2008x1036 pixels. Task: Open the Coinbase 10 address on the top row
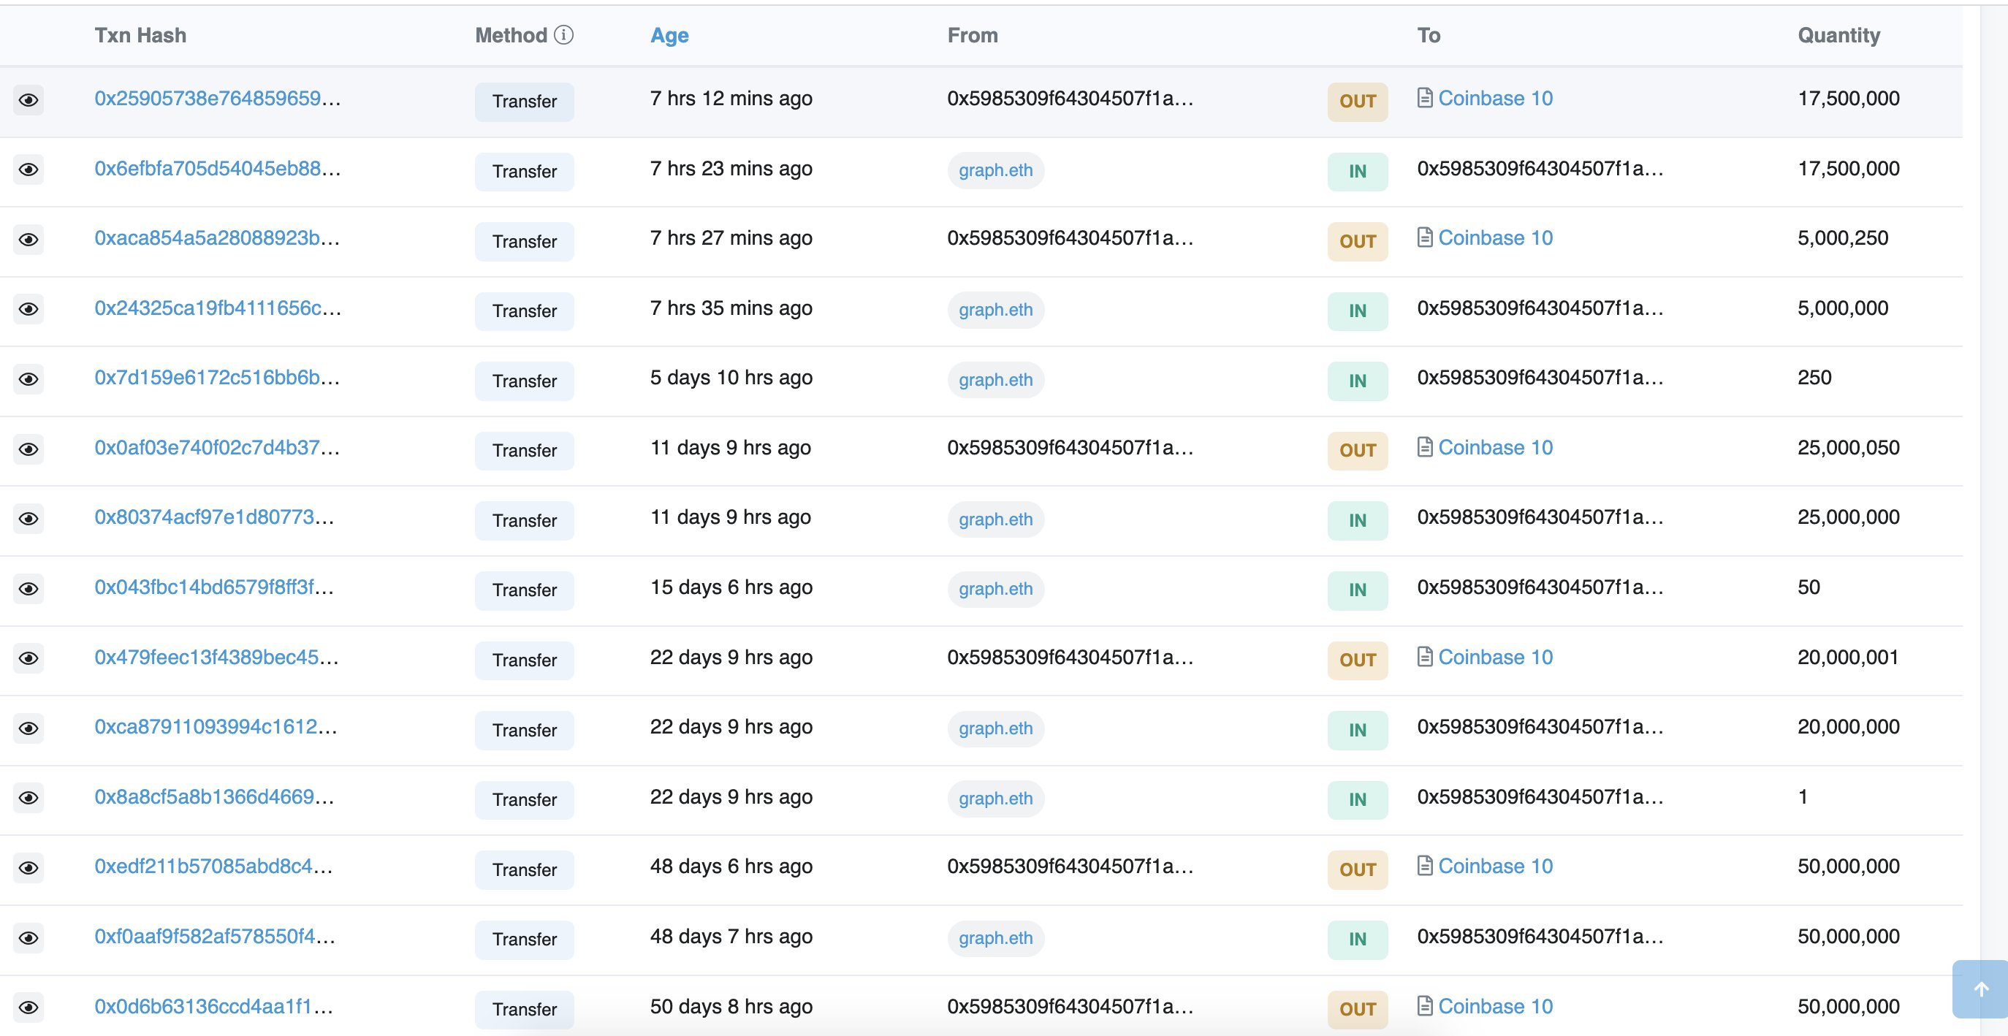[1495, 97]
